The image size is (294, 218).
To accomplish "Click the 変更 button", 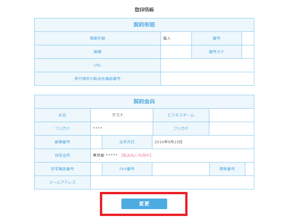I will (144, 204).
